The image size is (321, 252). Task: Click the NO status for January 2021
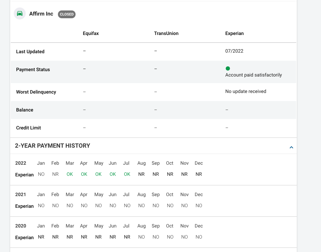41,205
